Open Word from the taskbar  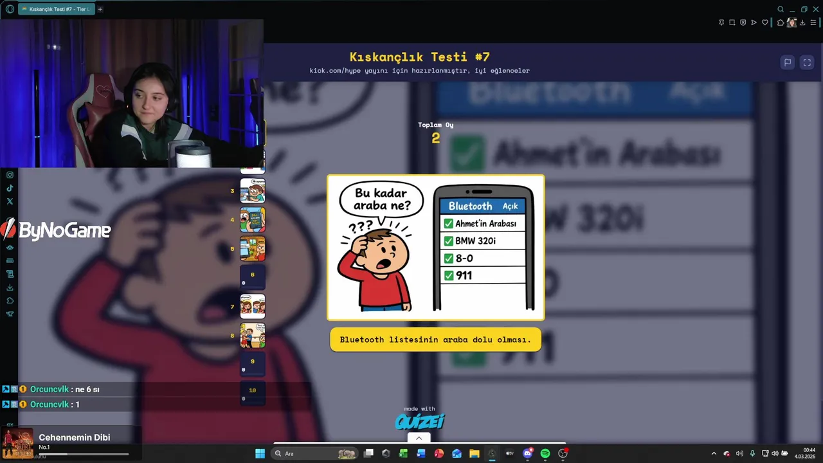pos(421,453)
